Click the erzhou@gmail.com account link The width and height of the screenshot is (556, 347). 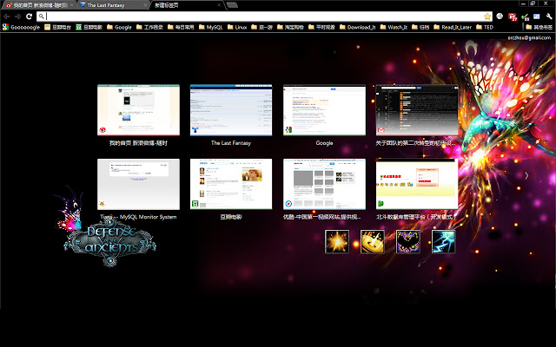point(529,38)
